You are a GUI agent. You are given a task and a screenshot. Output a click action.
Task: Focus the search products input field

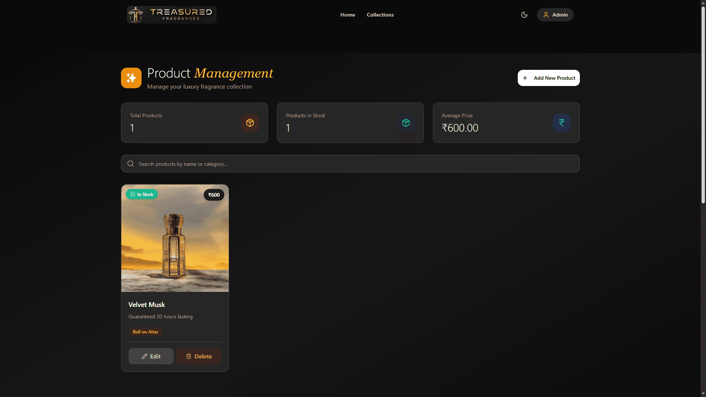tap(353, 164)
